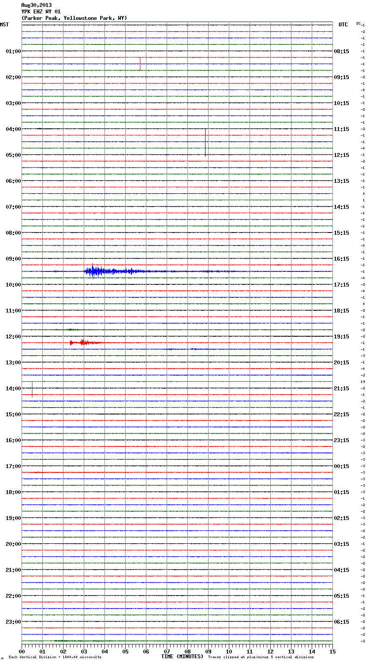Viewport: 367px width, 663px height.
Task: Click the TIME (MINUTES) axis title
Action: pyautogui.click(x=182, y=657)
